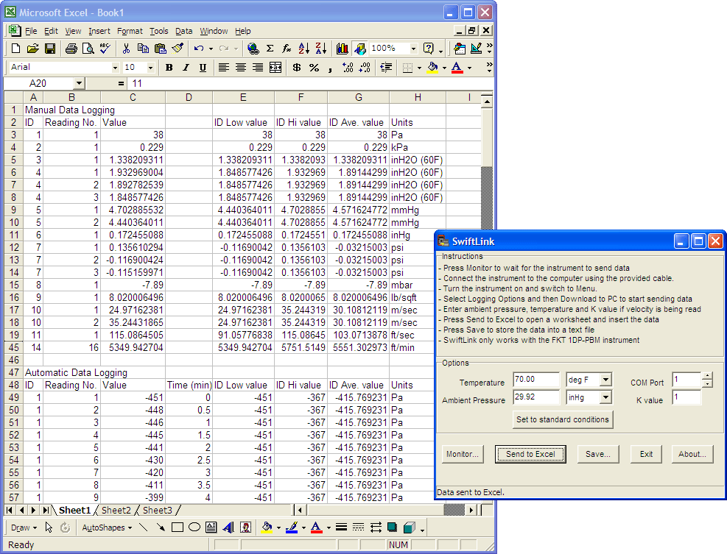Open SwiftLink pressure unit dropdown inHg
Viewport: 727px width, 554px height.
tap(605, 397)
